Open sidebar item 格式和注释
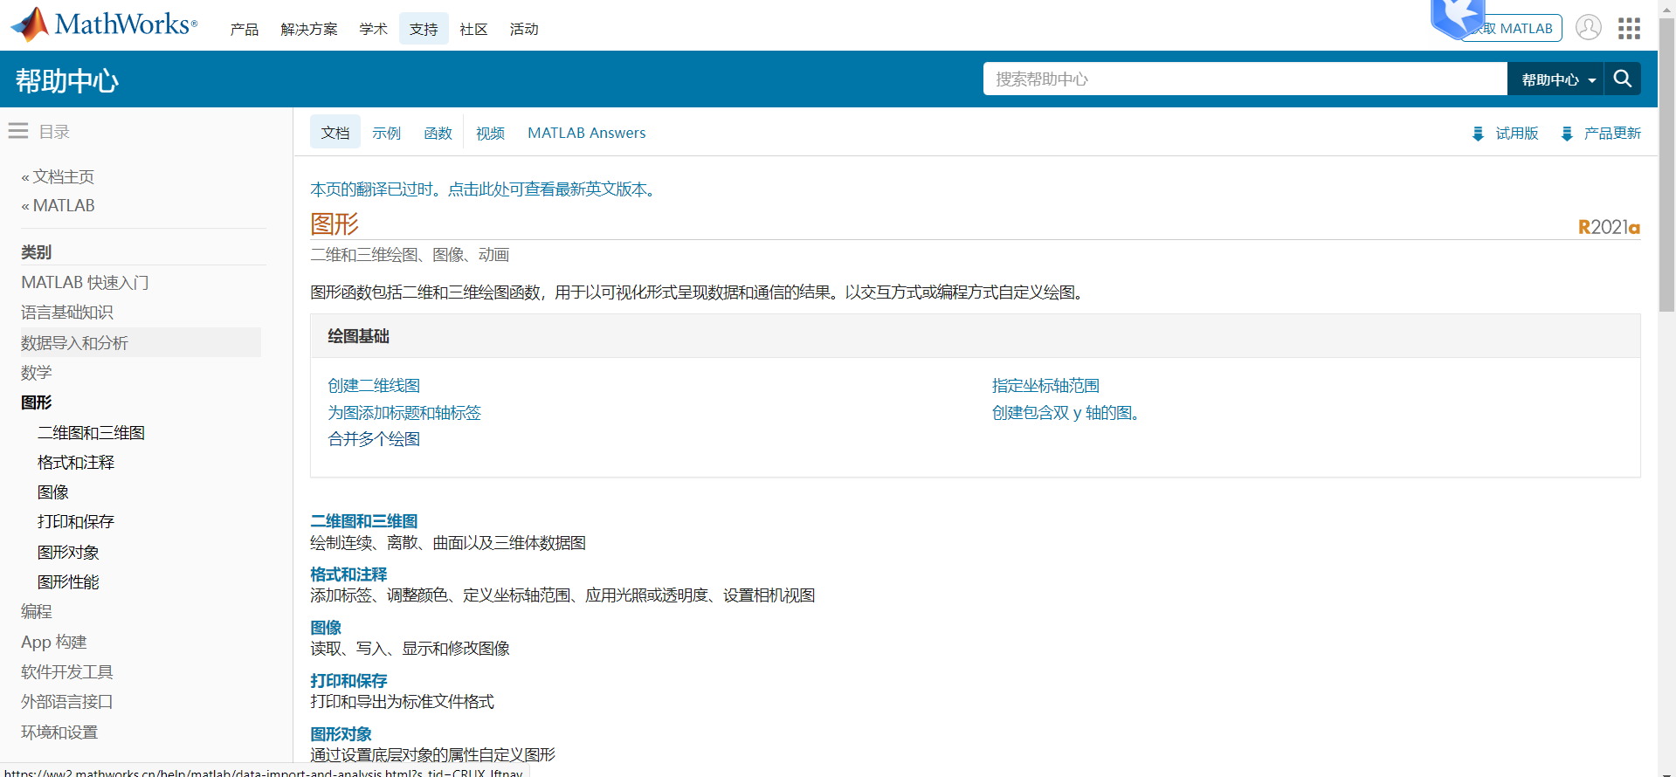The width and height of the screenshot is (1676, 777). pos(76,462)
